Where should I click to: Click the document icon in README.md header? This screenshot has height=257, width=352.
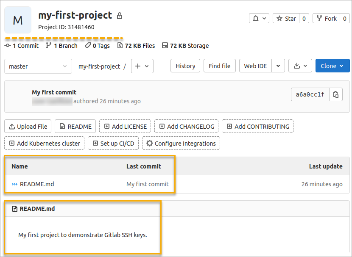15,209
